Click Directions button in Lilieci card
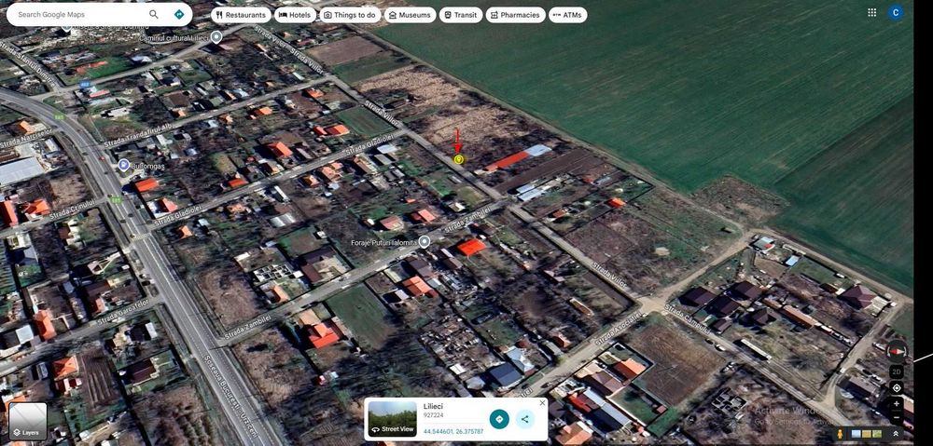The image size is (933, 446). (499, 419)
